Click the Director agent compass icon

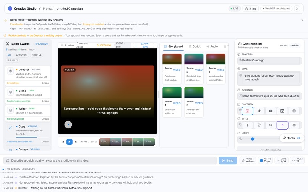tap(10, 71)
